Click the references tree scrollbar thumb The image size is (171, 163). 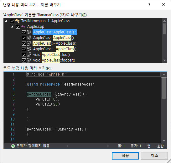(x=164, y=29)
